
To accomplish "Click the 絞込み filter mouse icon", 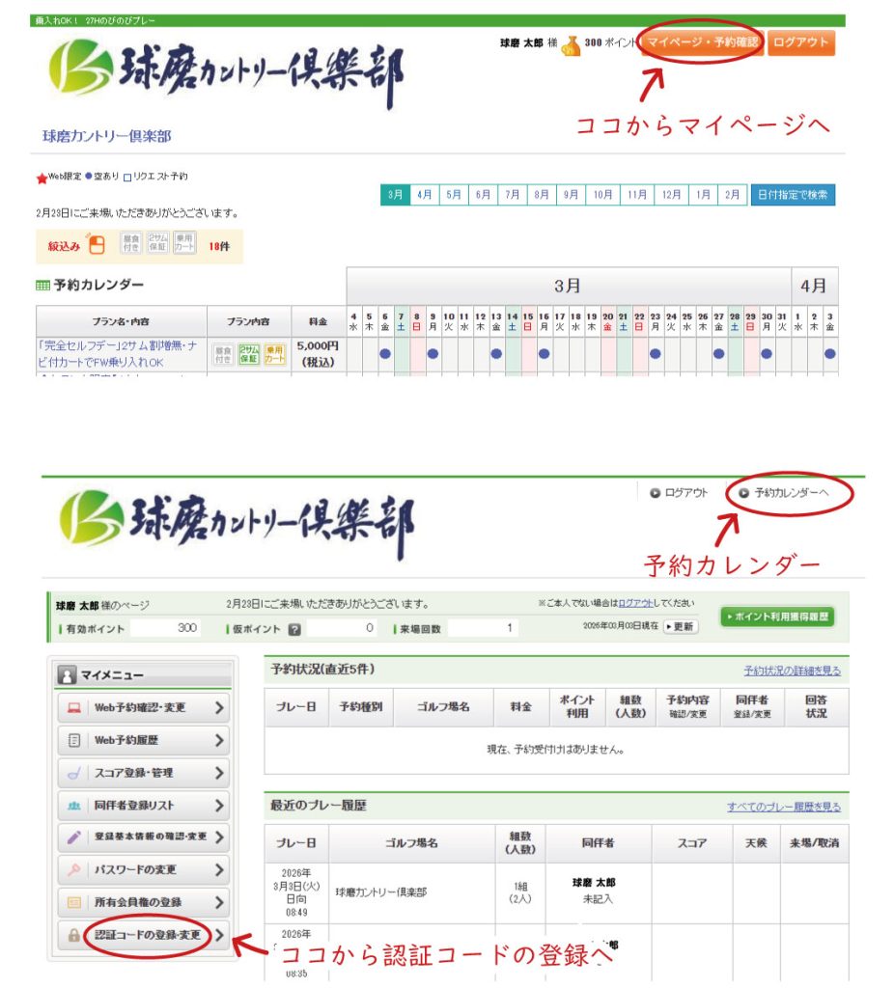I will click(97, 245).
